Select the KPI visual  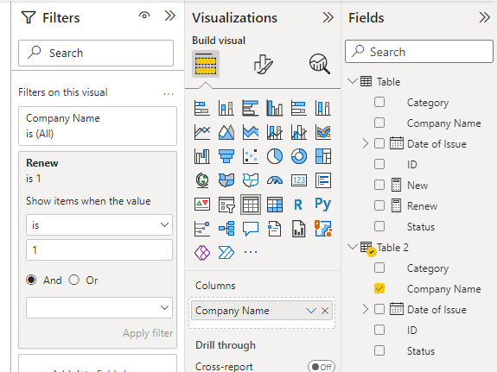tap(202, 205)
